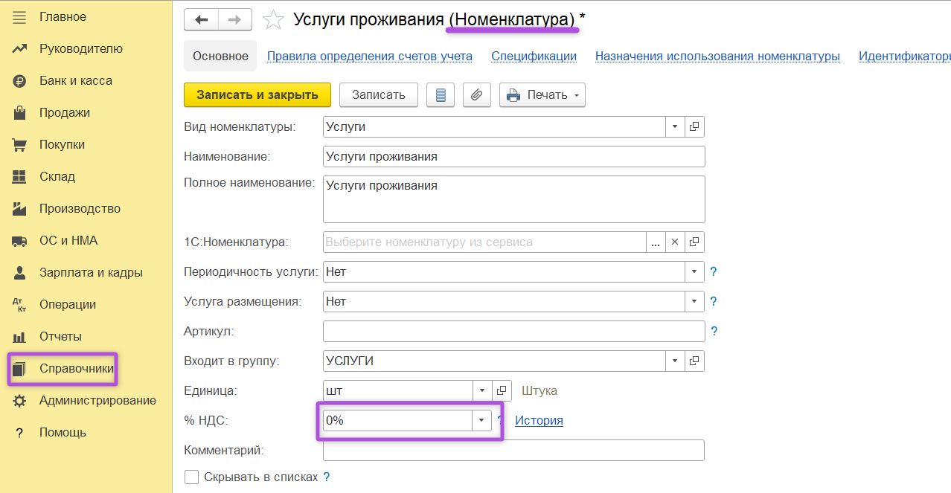This screenshot has width=951, height=493.
Task: Open the Банк и касса section
Action: pyautogui.click(x=74, y=80)
